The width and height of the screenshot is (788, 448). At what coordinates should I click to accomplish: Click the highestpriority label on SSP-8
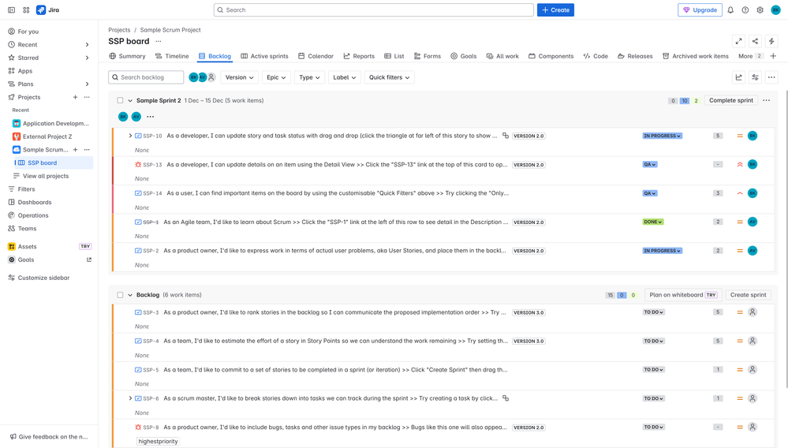(x=158, y=441)
